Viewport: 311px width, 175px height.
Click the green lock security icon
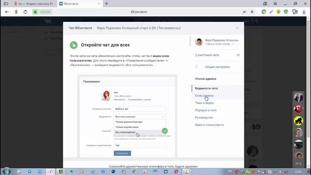coord(35,12)
